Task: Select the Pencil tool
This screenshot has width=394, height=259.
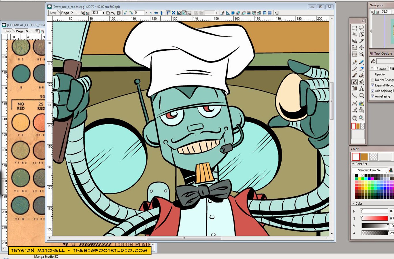Action: point(355,69)
